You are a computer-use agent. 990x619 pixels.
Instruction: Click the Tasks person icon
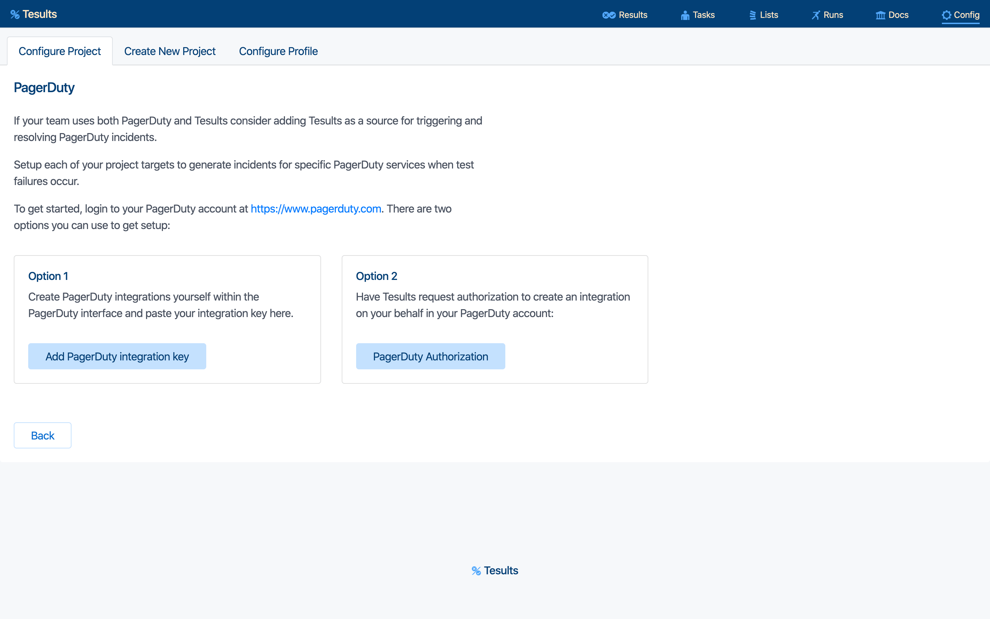coord(685,15)
